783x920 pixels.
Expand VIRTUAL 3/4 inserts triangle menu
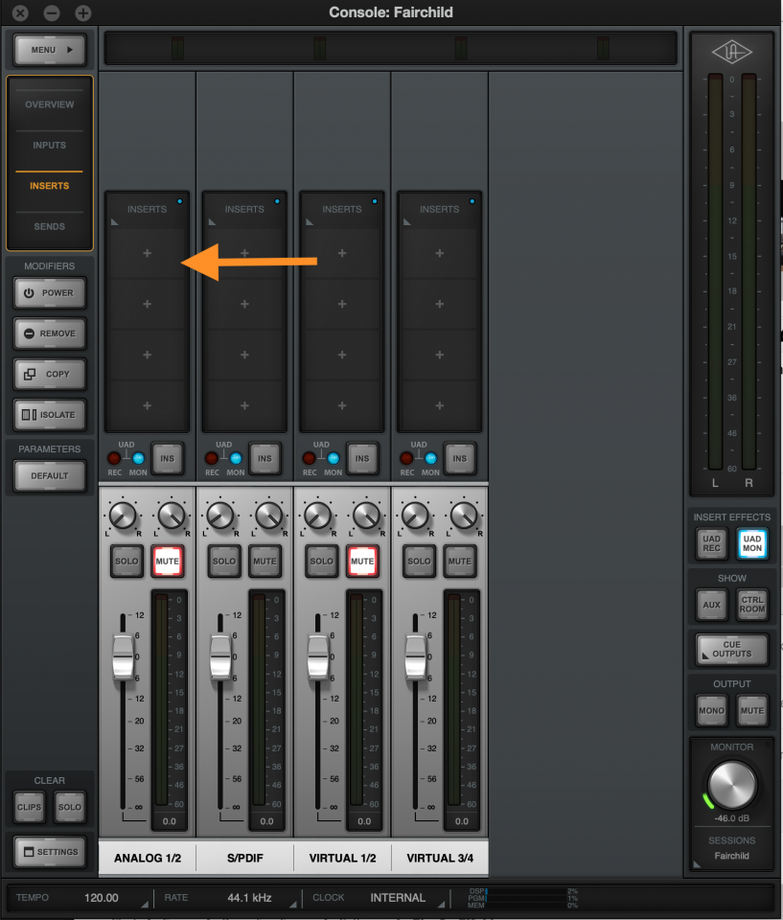tap(406, 221)
